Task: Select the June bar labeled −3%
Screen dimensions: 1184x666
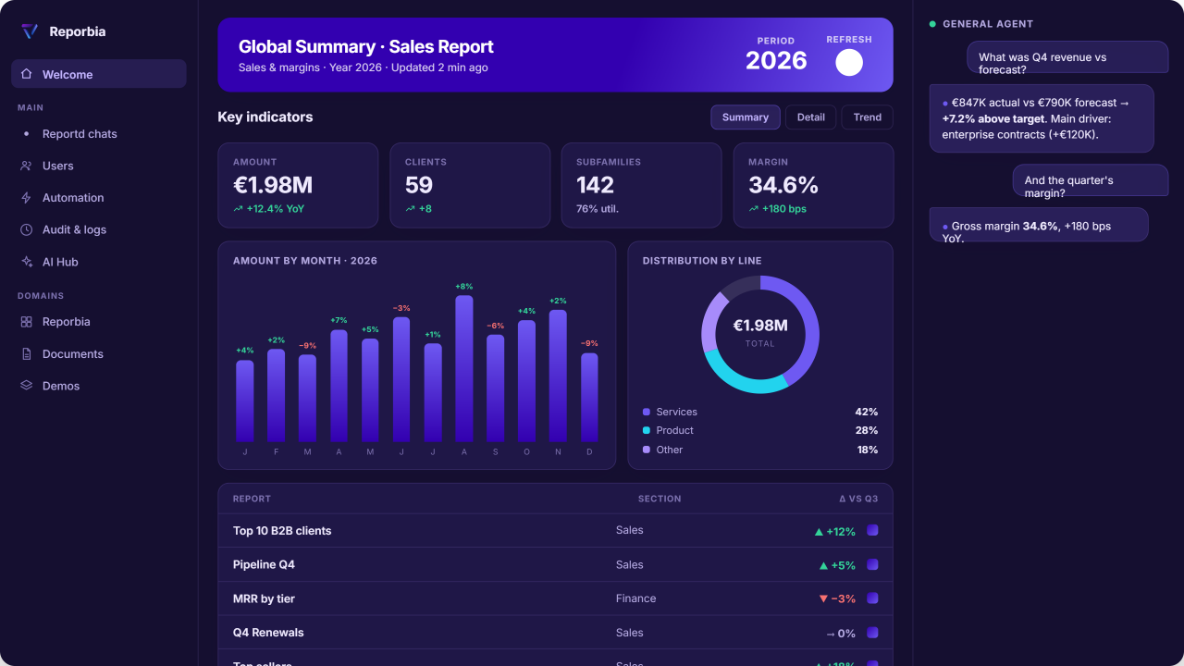Action: (x=401, y=379)
